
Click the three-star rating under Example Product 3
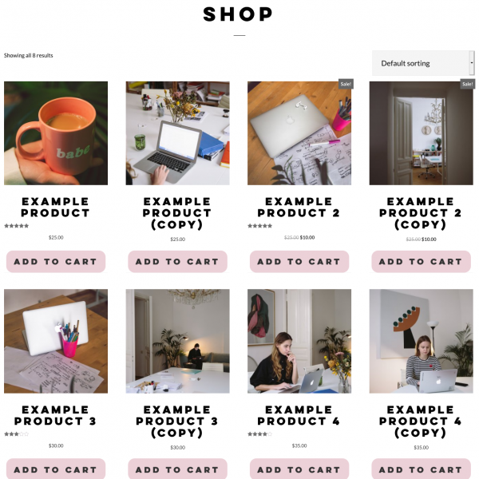click(17, 434)
